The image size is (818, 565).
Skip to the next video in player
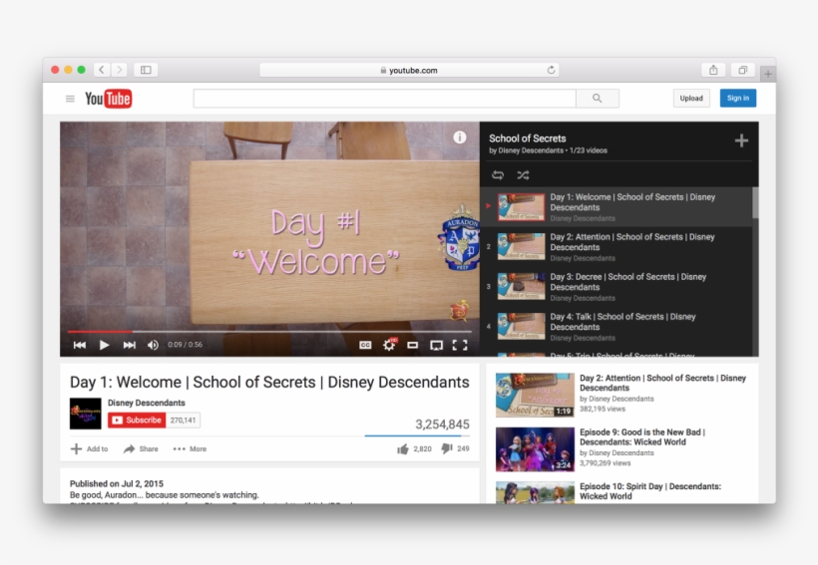click(x=129, y=345)
